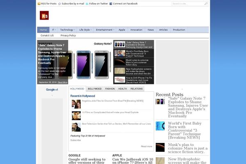Switch to the HEALTH tab
The width and height of the screenshot is (246, 164).
coord(123,89)
